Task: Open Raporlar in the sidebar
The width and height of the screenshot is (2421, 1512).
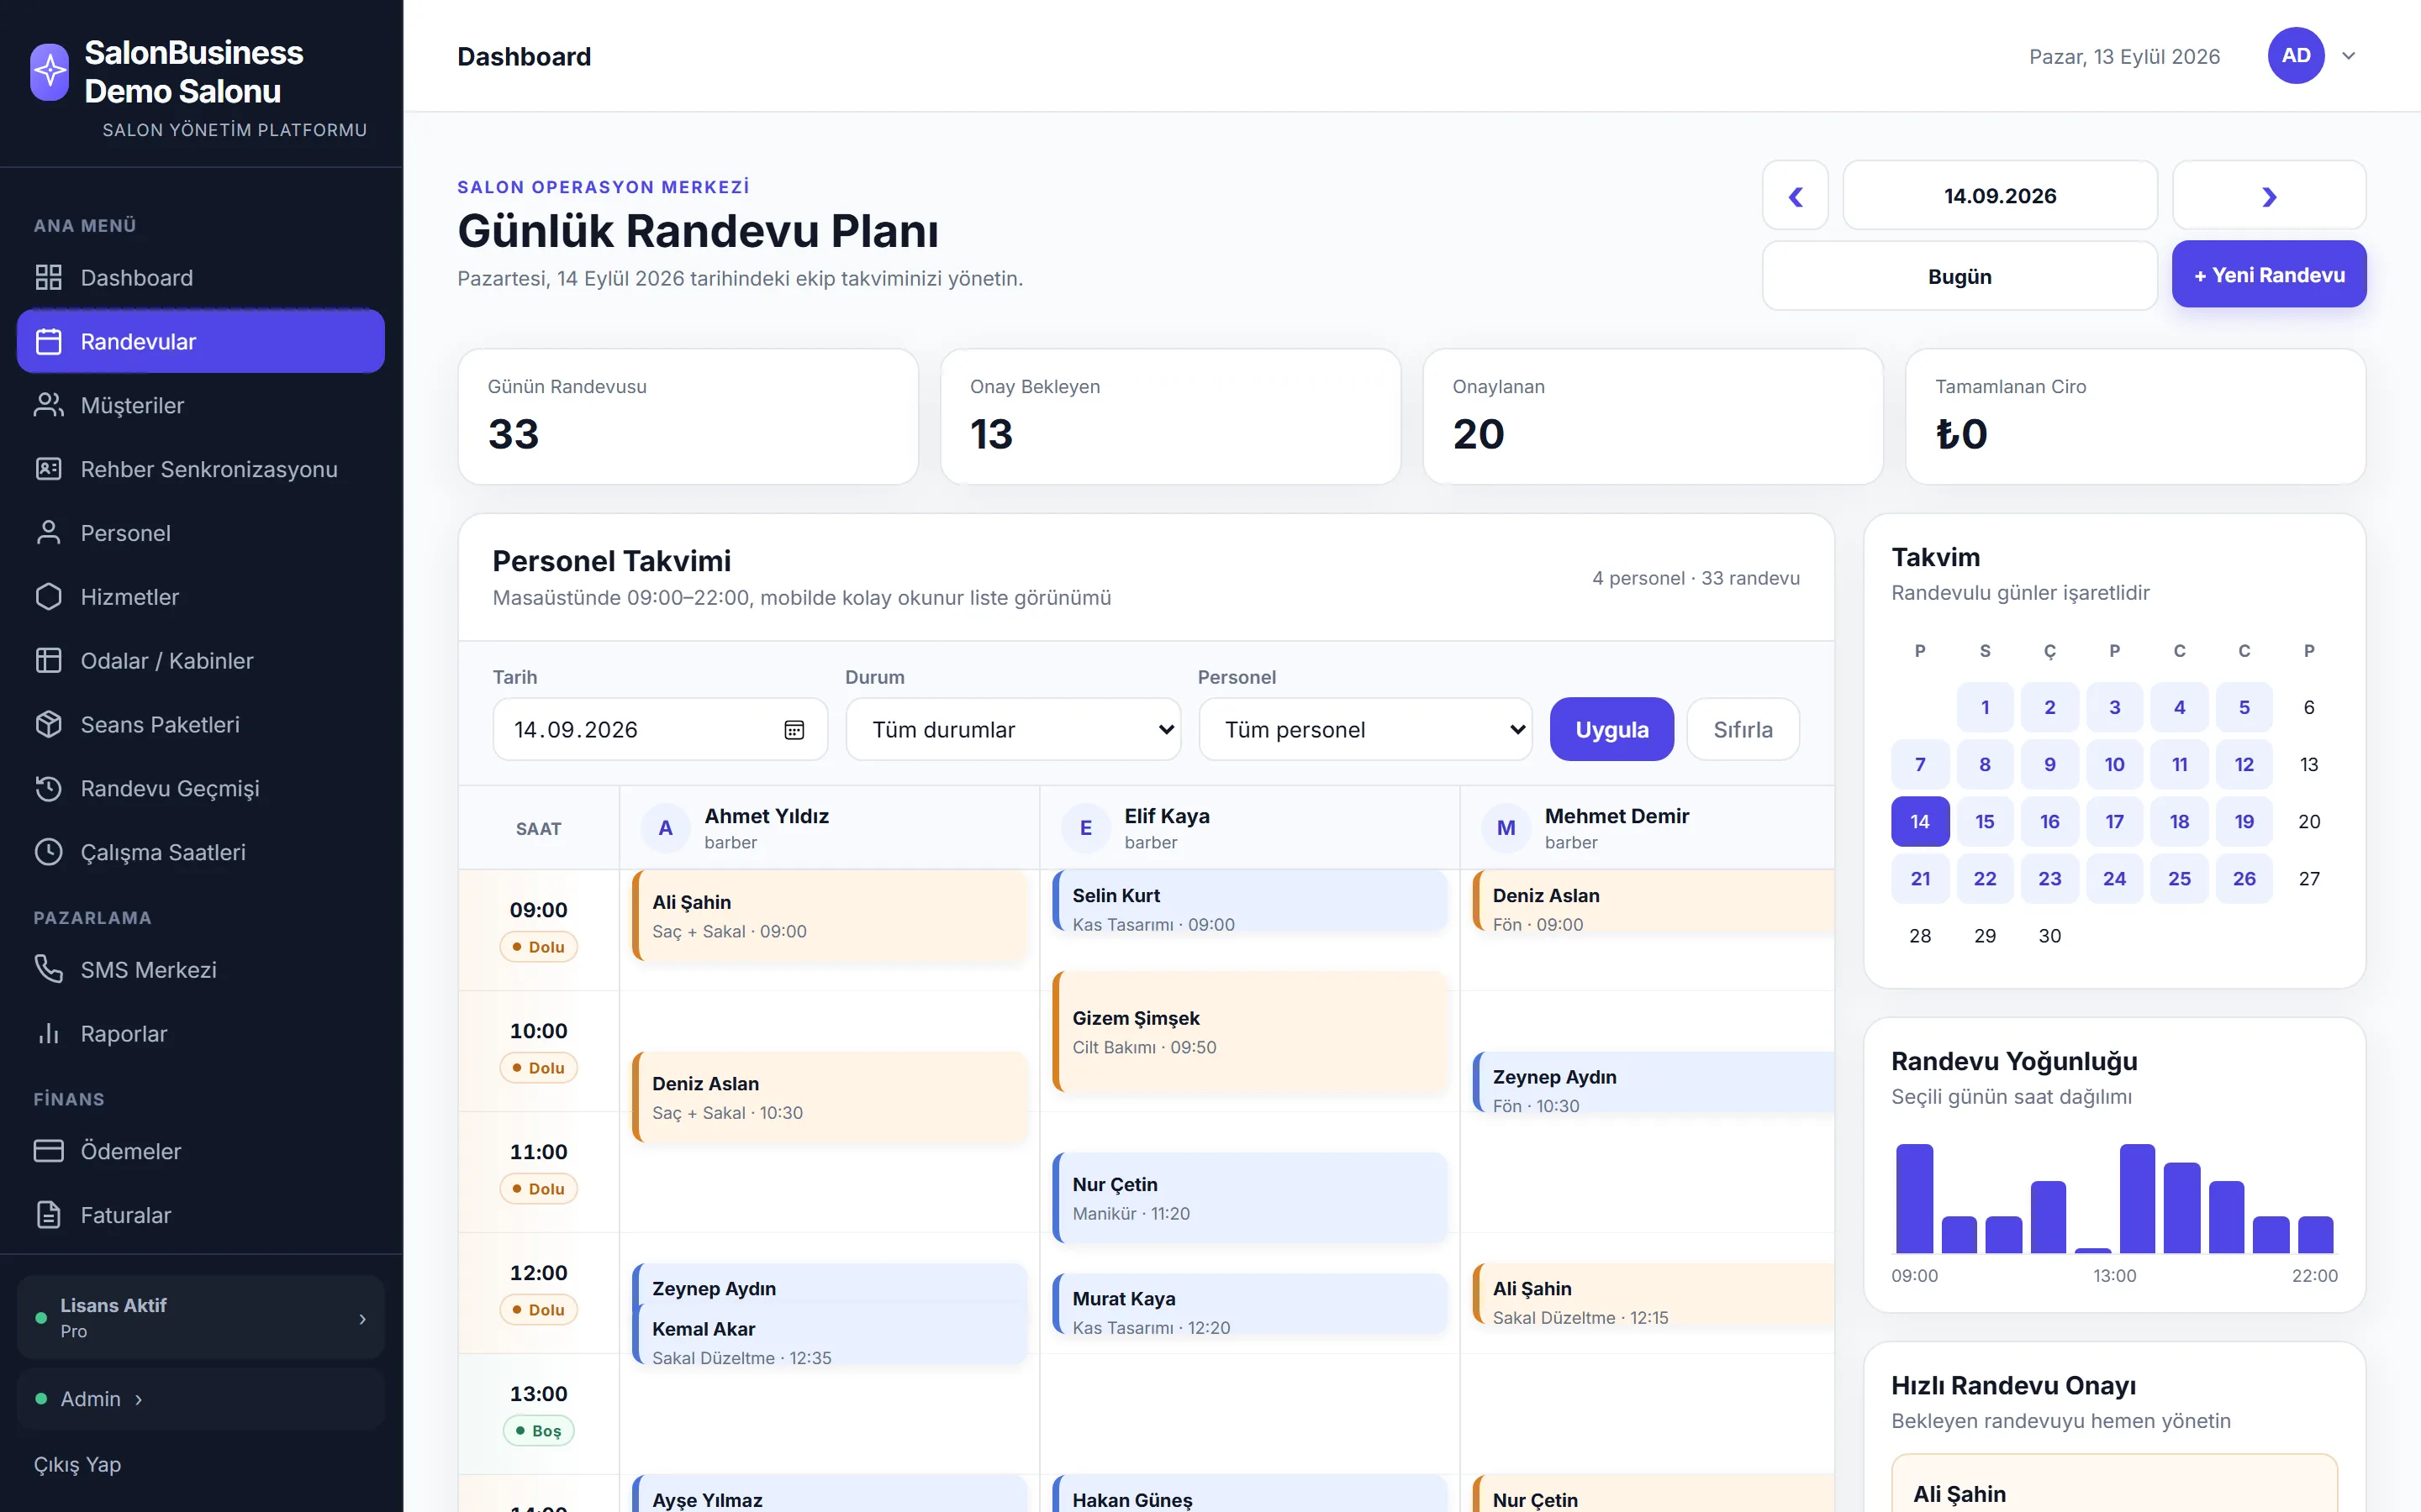Action: pyautogui.click(x=201, y=1033)
